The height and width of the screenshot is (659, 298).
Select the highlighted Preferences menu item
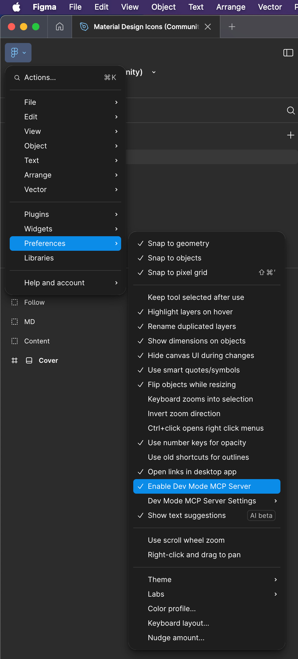[65, 243]
